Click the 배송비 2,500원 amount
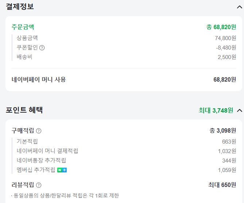This screenshot has height=203, width=244. click(227, 57)
